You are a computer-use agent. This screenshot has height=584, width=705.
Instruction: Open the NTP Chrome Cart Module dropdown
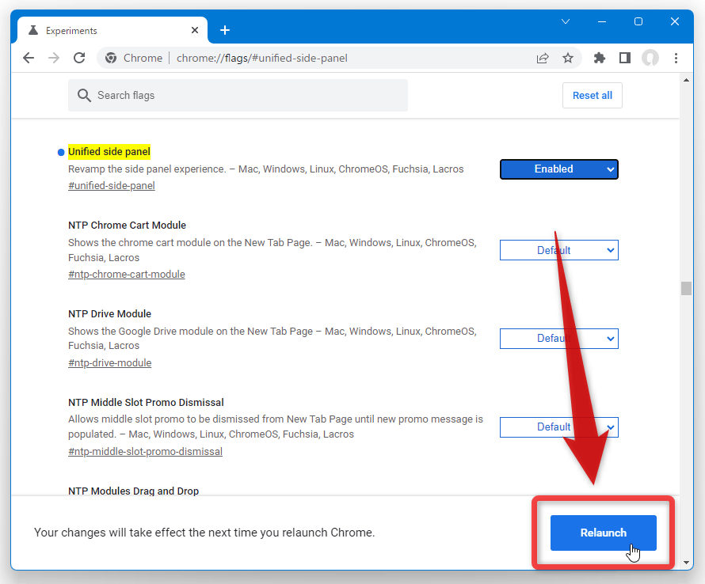(x=559, y=250)
